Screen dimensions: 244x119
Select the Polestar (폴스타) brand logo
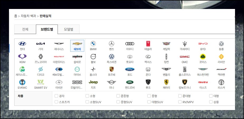coord(93,69)
